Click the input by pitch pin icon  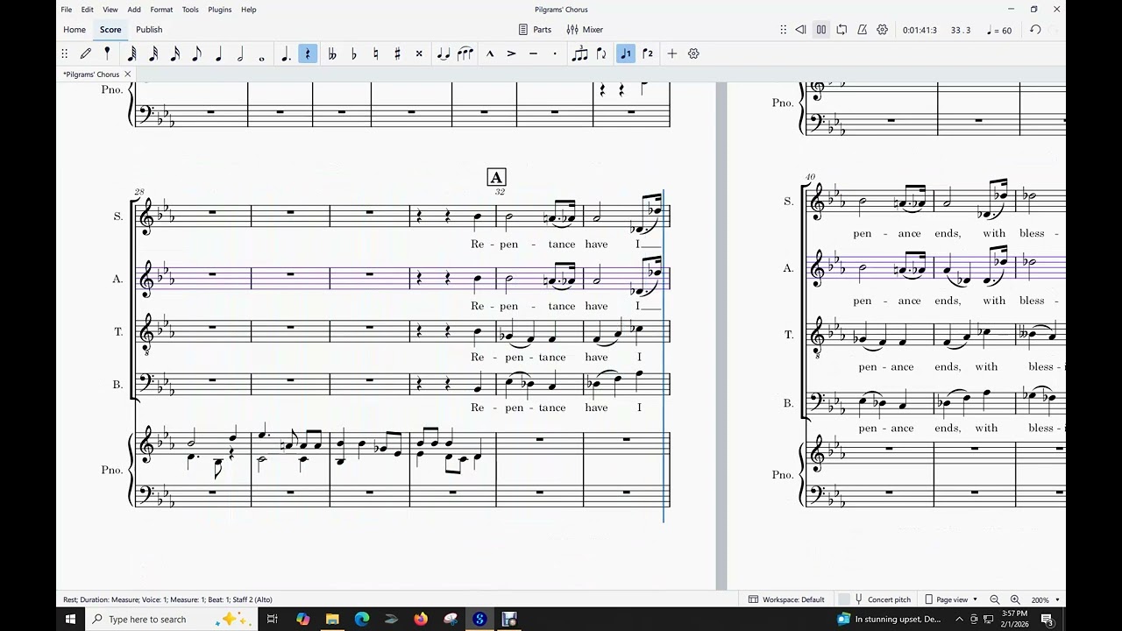[107, 53]
